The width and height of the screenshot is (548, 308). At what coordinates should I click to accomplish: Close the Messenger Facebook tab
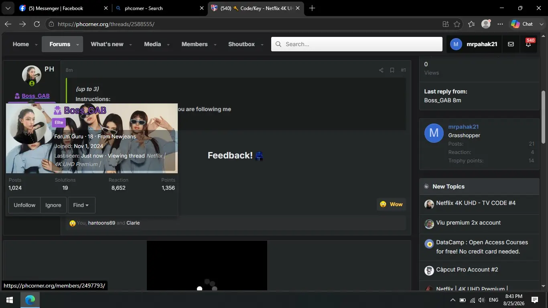click(x=106, y=8)
